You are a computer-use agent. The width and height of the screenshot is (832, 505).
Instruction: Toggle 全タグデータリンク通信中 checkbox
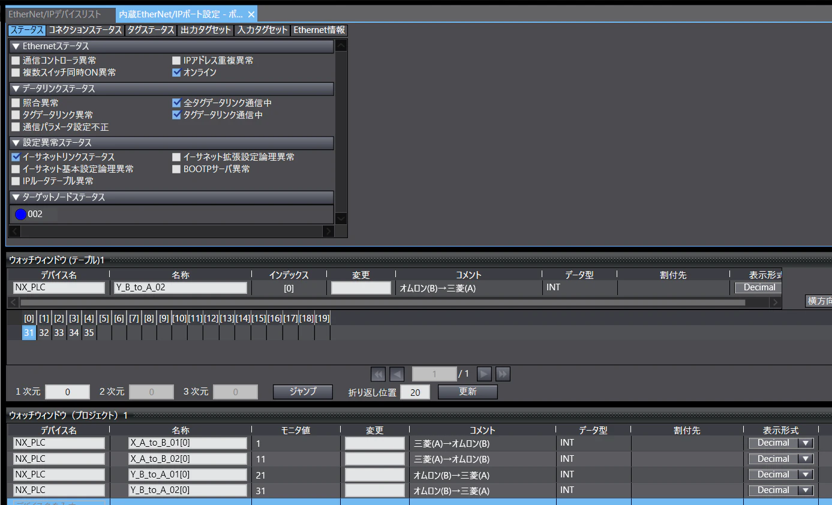pyautogui.click(x=176, y=103)
